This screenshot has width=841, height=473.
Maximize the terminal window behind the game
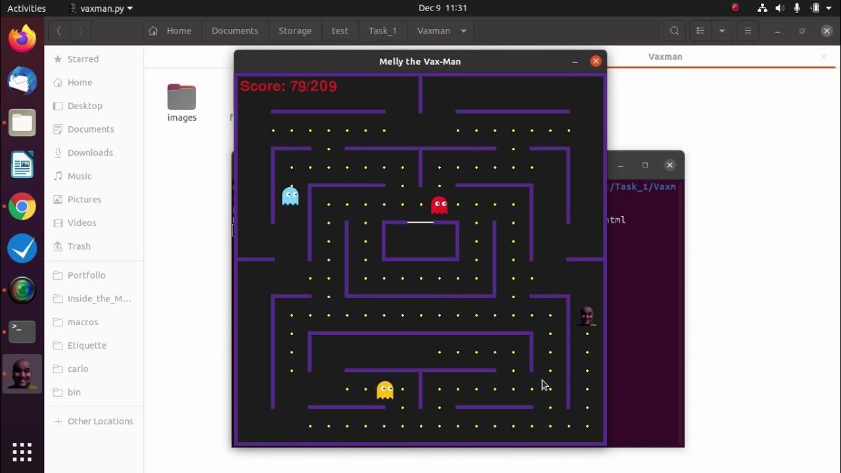[x=645, y=165]
